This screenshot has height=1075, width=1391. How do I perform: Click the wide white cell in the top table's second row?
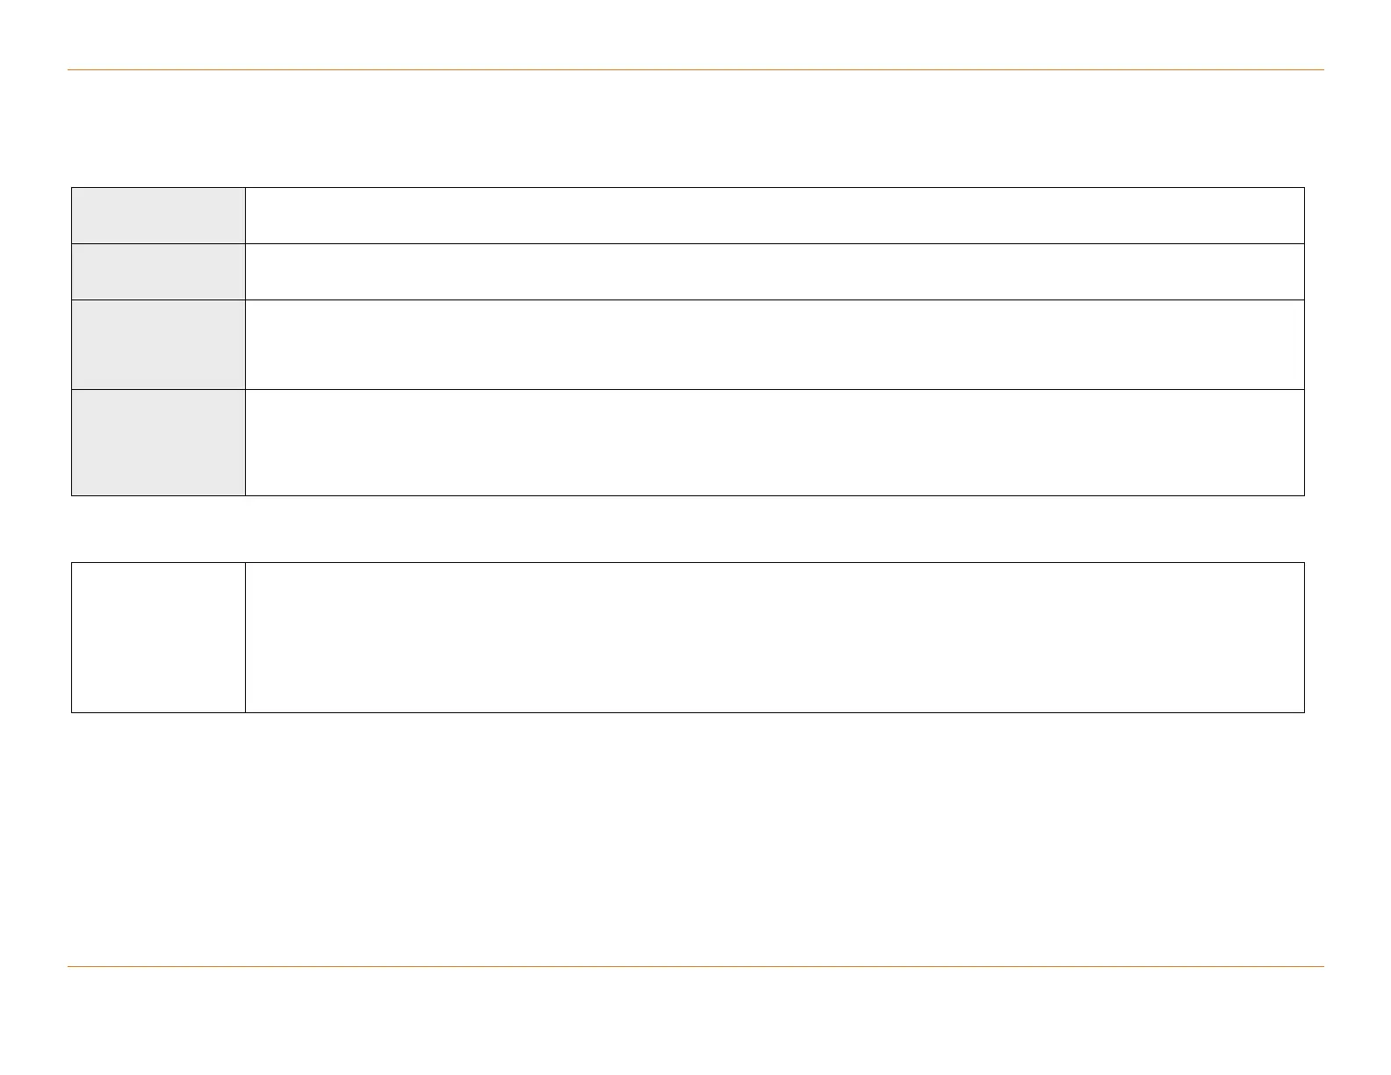tap(775, 271)
